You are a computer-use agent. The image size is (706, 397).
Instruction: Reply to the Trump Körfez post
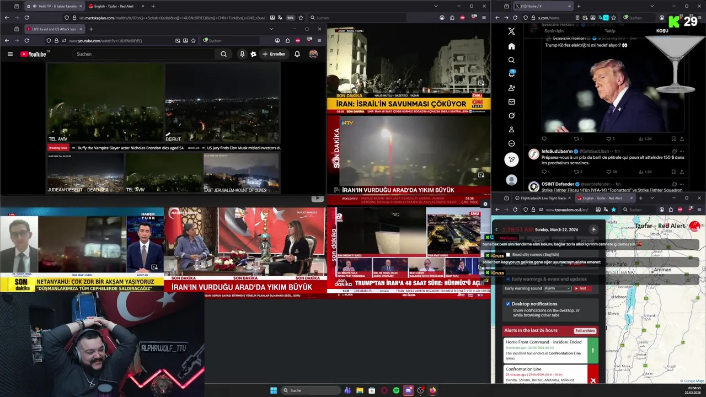tap(544, 139)
